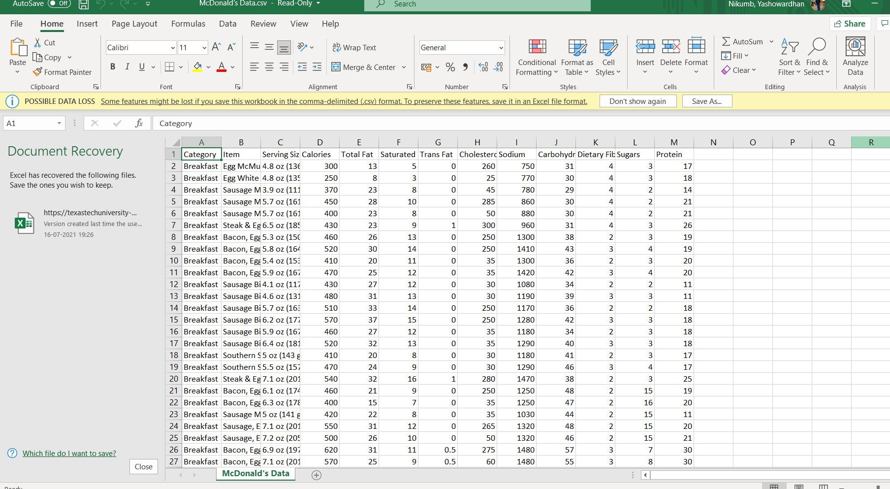
Task: Switch to the Formulas ribbon tab
Action: 188,24
